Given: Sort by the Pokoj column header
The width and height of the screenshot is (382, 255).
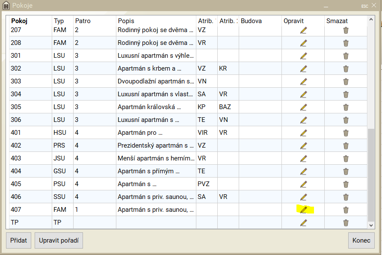Looking at the screenshot, I should pos(19,21).
